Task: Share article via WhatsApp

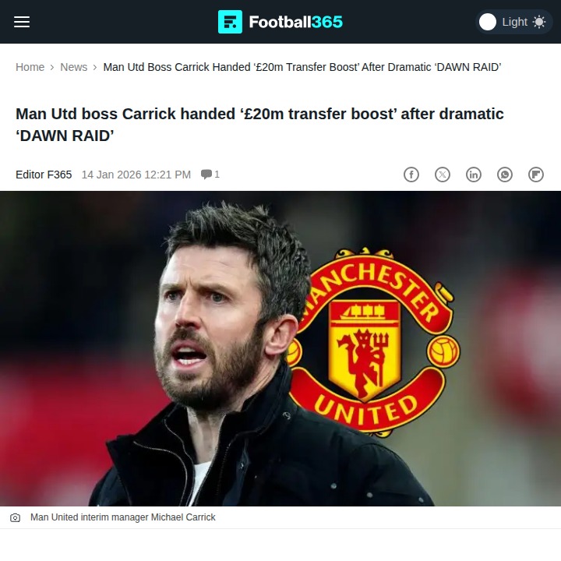Action: 504,175
